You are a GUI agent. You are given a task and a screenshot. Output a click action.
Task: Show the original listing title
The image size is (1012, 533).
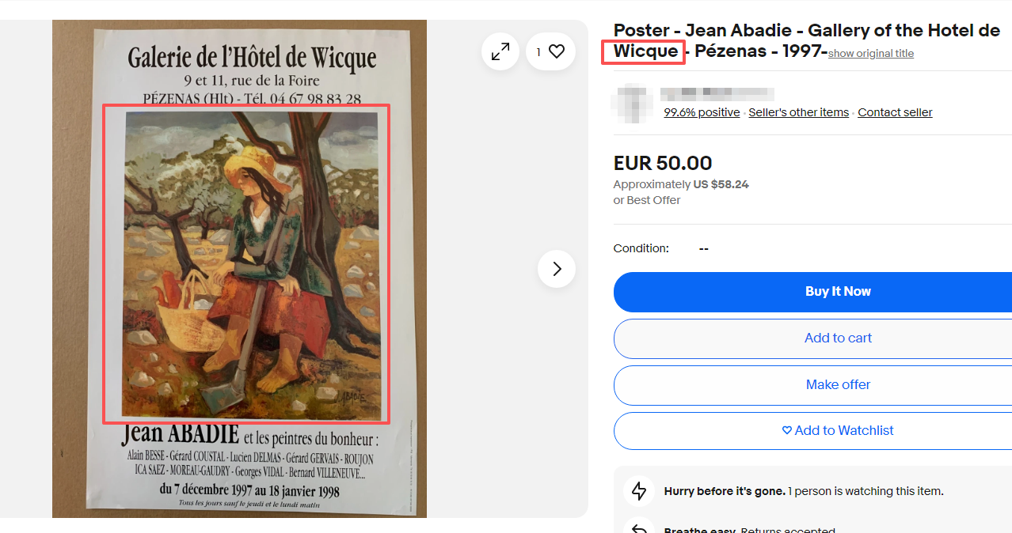pyautogui.click(x=871, y=54)
